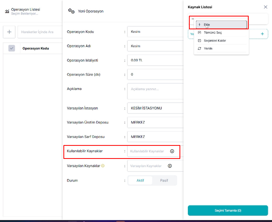The image size is (272, 222).
Task: Toggle the select-all checkbox in Operasyon Kodu header
Action: (x=12, y=48)
